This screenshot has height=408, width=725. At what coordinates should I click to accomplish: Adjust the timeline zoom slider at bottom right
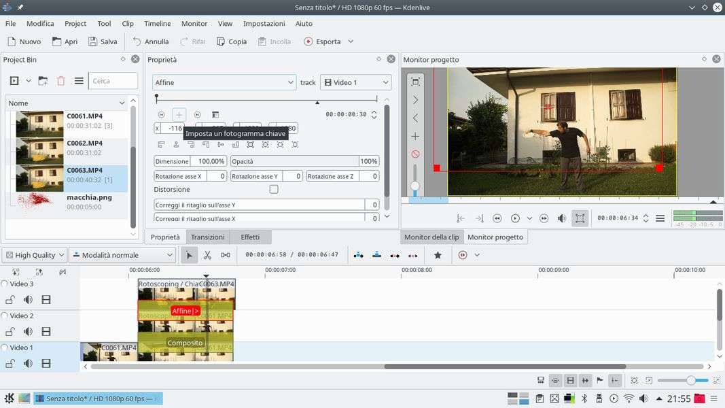[690, 380]
